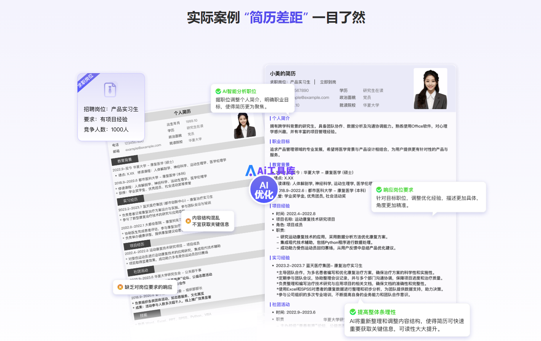
Task: Click the 社团活动 heading in the optimized resume
Action: tap(281, 304)
